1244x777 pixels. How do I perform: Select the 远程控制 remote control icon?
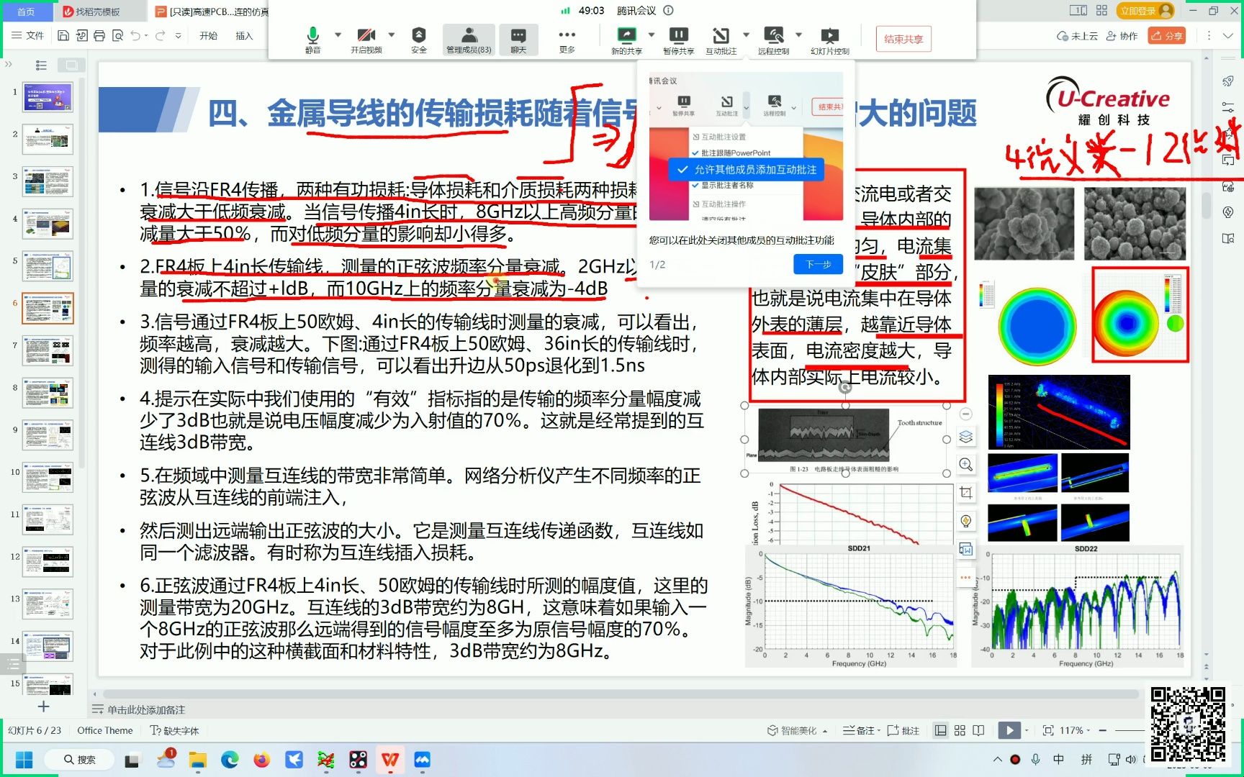(x=774, y=35)
